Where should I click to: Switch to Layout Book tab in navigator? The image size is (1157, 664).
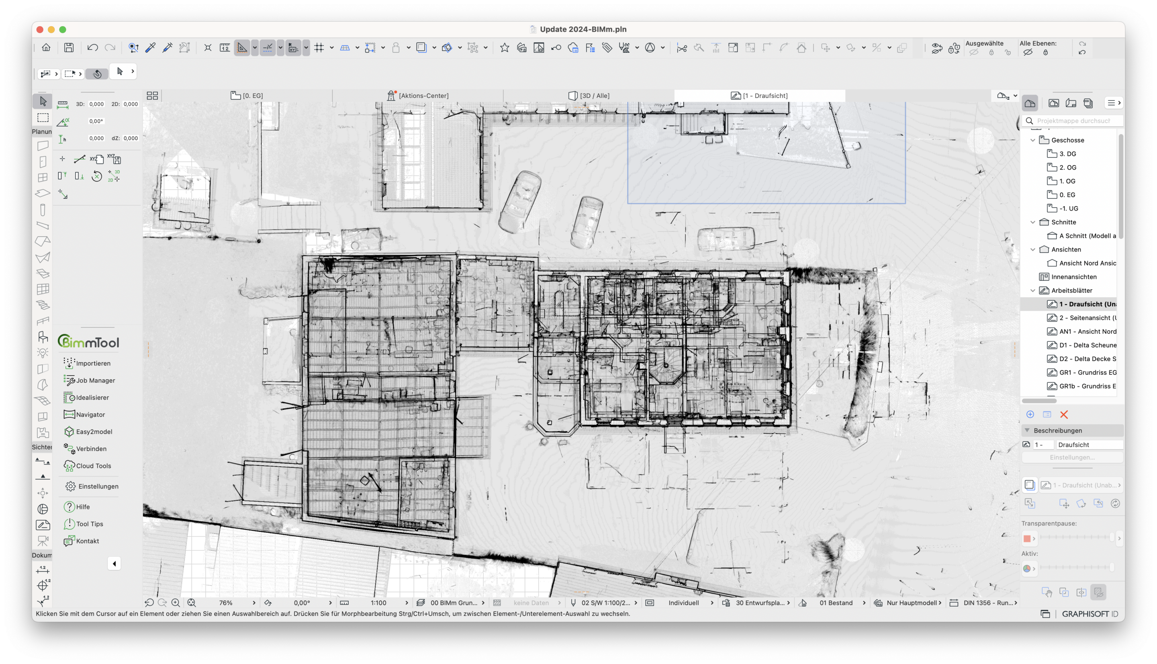(x=1071, y=102)
